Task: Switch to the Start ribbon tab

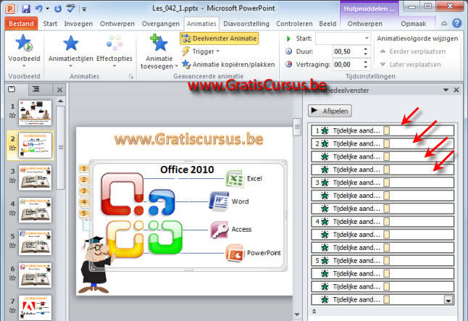Action: click(x=50, y=24)
